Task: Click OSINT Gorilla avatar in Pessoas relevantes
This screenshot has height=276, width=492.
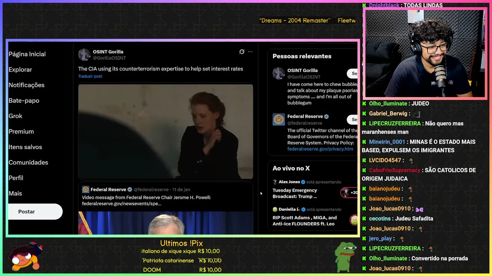Action: pos(279,73)
